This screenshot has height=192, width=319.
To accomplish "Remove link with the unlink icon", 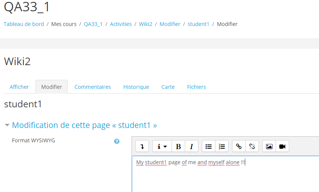I will (x=252, y=146).
